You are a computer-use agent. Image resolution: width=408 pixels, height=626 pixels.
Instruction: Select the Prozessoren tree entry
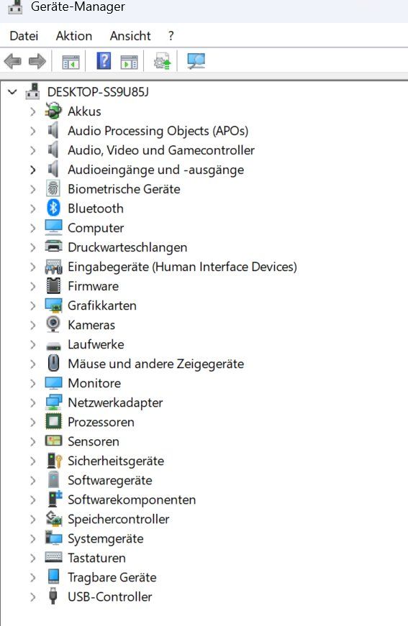pos(101,422)
